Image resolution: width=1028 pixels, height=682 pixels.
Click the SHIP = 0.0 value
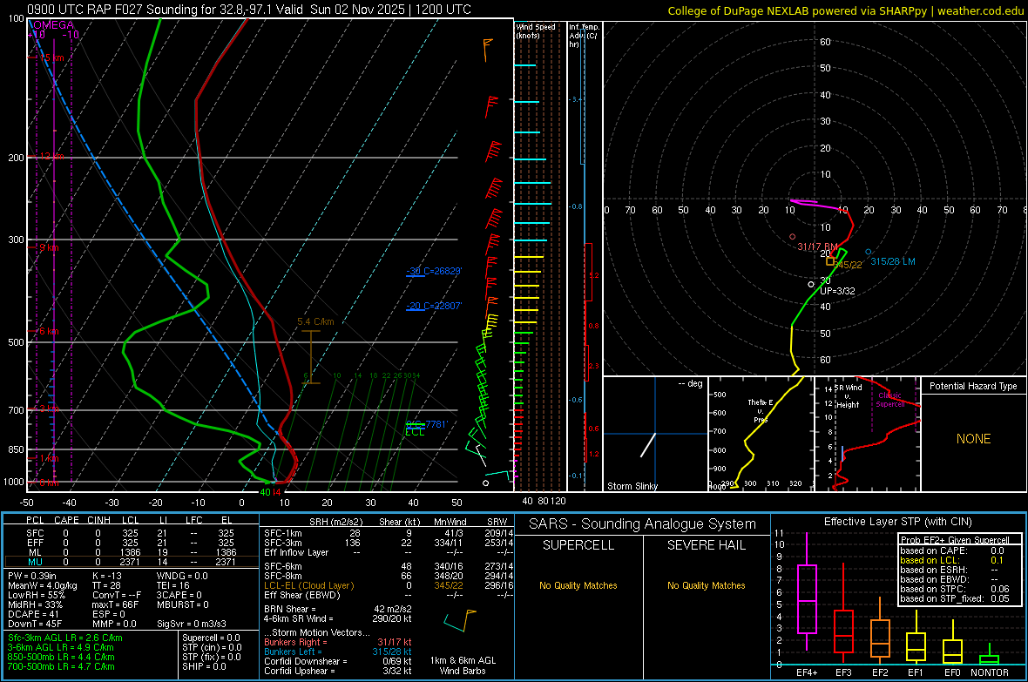coord(204,666)
